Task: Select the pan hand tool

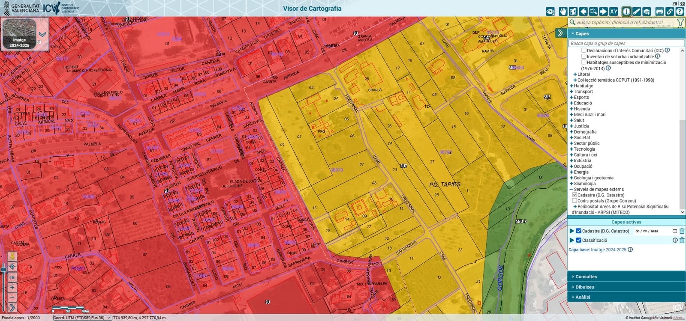Action: 563,12
